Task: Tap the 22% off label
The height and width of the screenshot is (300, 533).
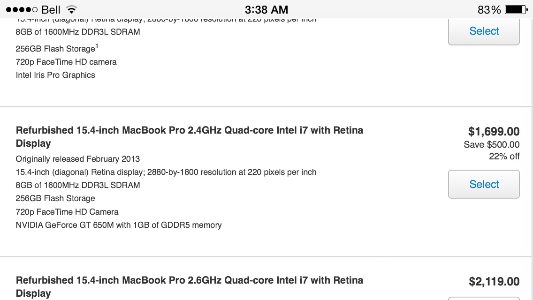Action: [504, 156]
